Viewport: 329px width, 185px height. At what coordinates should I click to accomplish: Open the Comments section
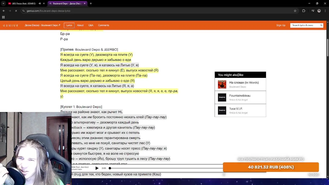104,25
